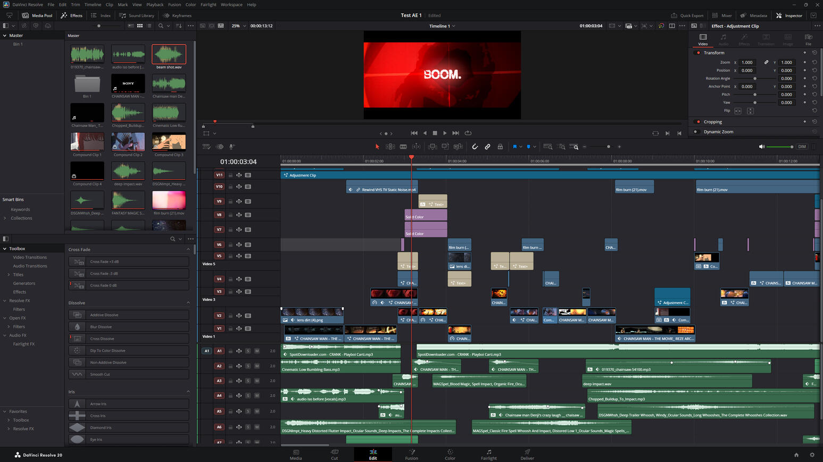823x462 pixels.
Task: Toggle the Position Lock padlock icon
Action: click(x=500, y=147)
